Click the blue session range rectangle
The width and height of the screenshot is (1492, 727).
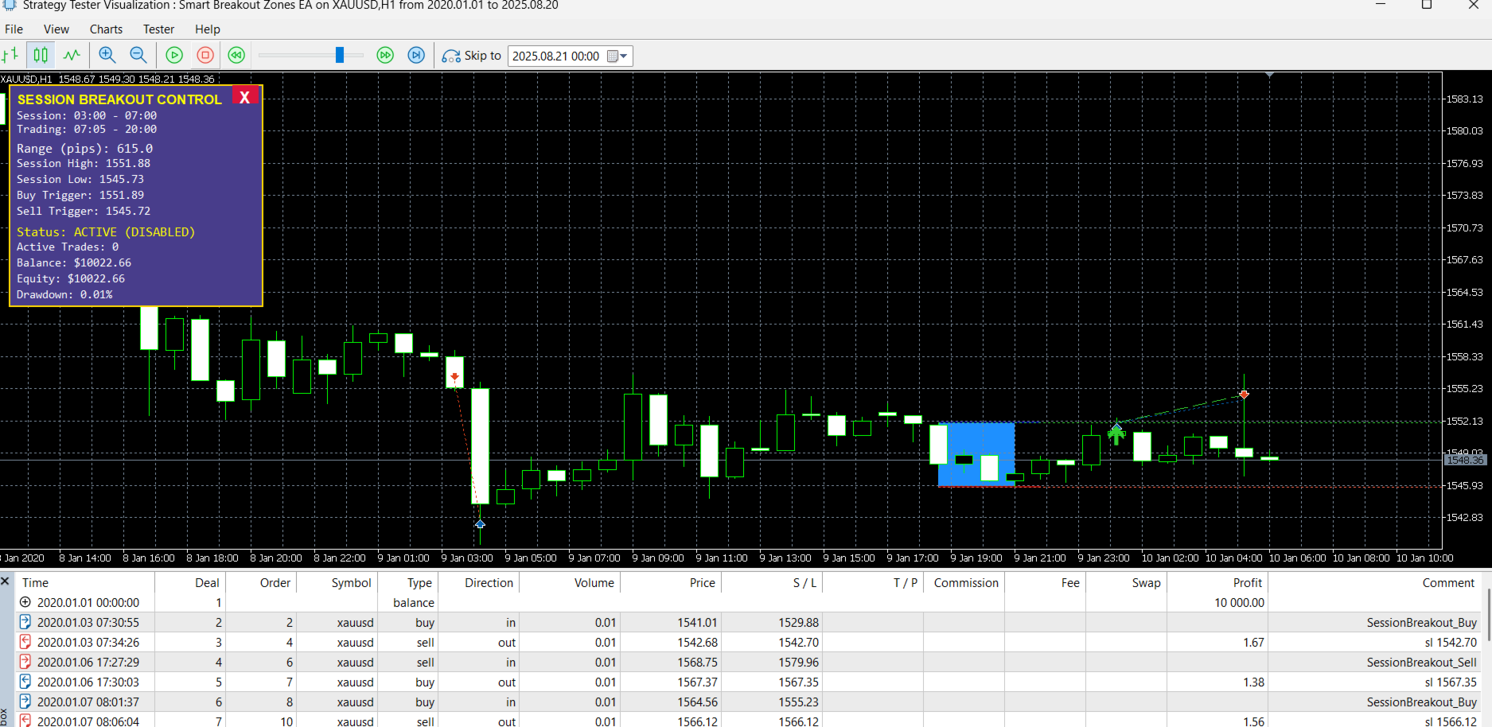pyautogui.click(x=976, y=453)
